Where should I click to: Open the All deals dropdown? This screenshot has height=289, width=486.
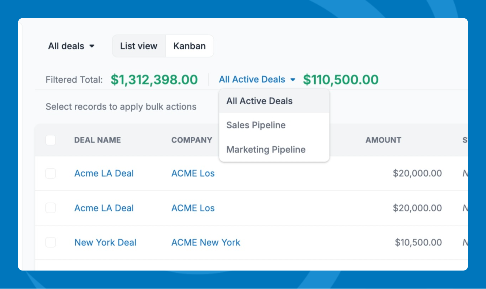click(71, 46)
